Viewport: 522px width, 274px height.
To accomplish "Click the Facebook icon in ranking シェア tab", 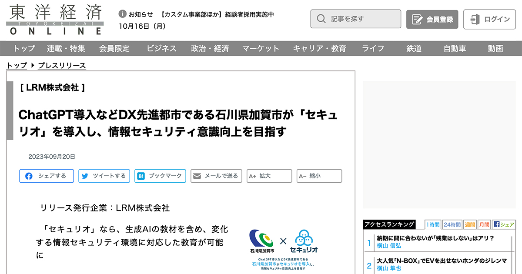I will pyautogui.click(x=496, y=224).
